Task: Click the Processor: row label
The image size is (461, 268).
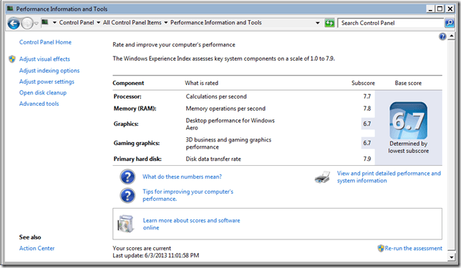Action: [127, 96]
